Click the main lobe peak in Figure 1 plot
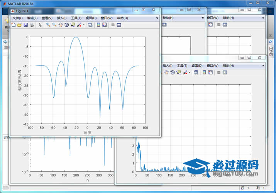Screen dimensions: 276x193 click(76, 37)
